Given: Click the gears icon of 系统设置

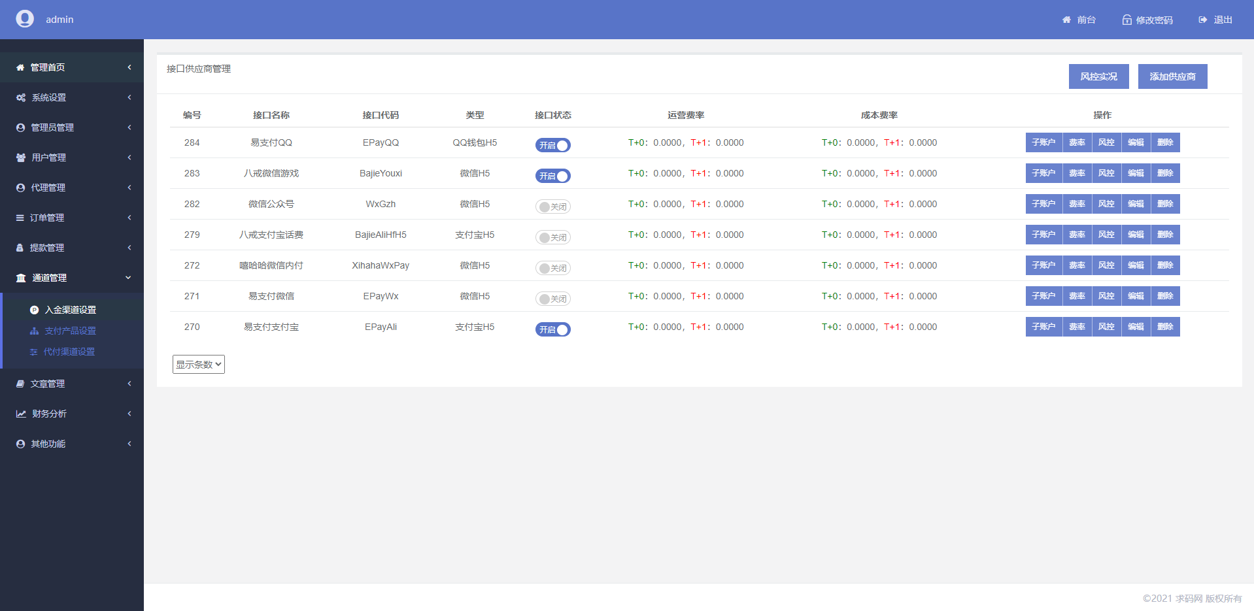Looking at the screenshot, I should [21, 97].
